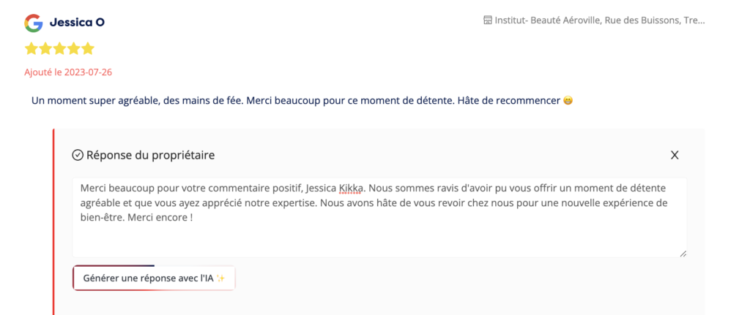
Task: Click the Réponse du propriétaire heading
Action: [x=150, y=155]
